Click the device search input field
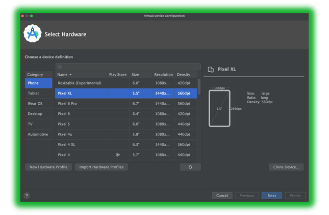The width and height of the screenshot is (329, 215). [x=128, y=67]
